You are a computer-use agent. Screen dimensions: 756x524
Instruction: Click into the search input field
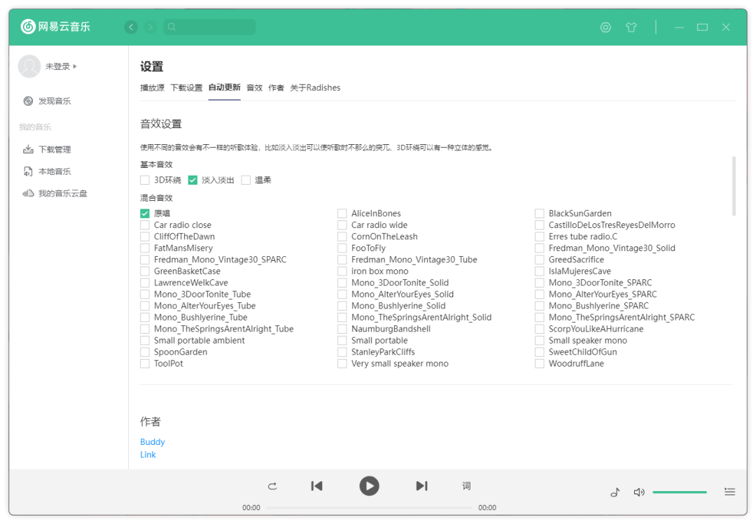[x=209, y=27]
